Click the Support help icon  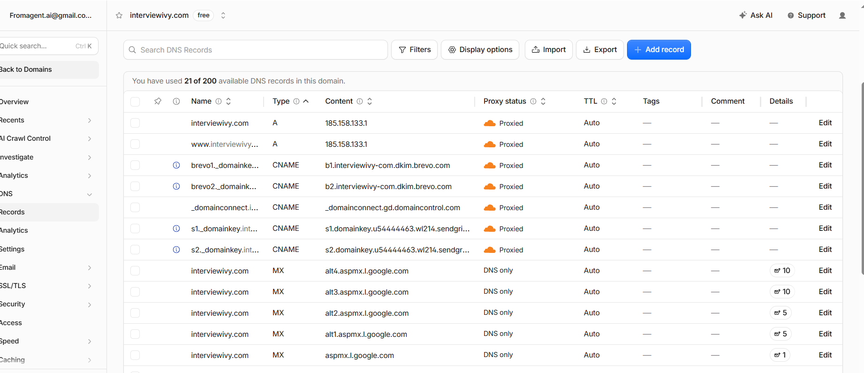click(x=791, y=15)
